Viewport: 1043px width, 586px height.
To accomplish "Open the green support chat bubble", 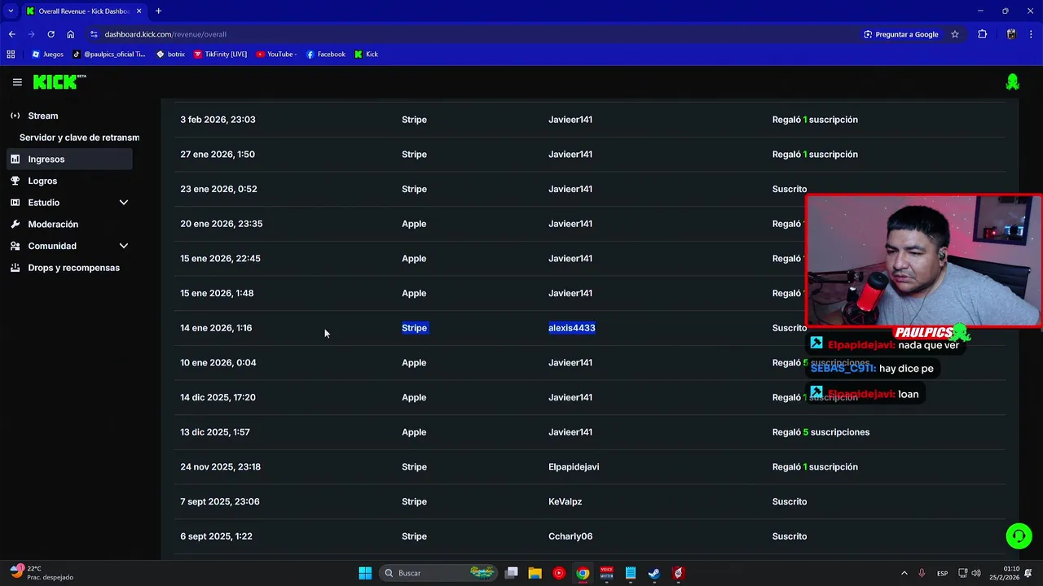I will tap(1019, 536).
